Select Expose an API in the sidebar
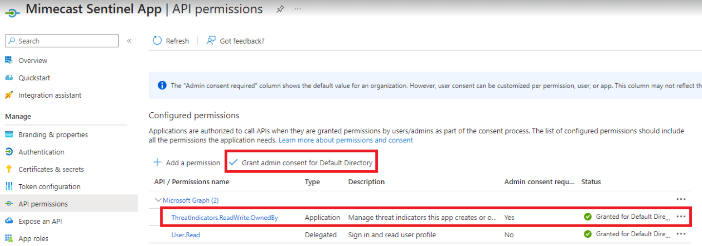The height and width of the screenshot is (246, 702). pyautogui.click(x=40, y=221)
